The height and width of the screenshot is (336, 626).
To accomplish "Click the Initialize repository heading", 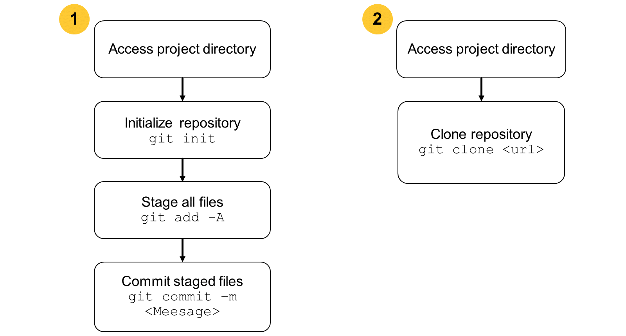I will (x=182, y=123).
